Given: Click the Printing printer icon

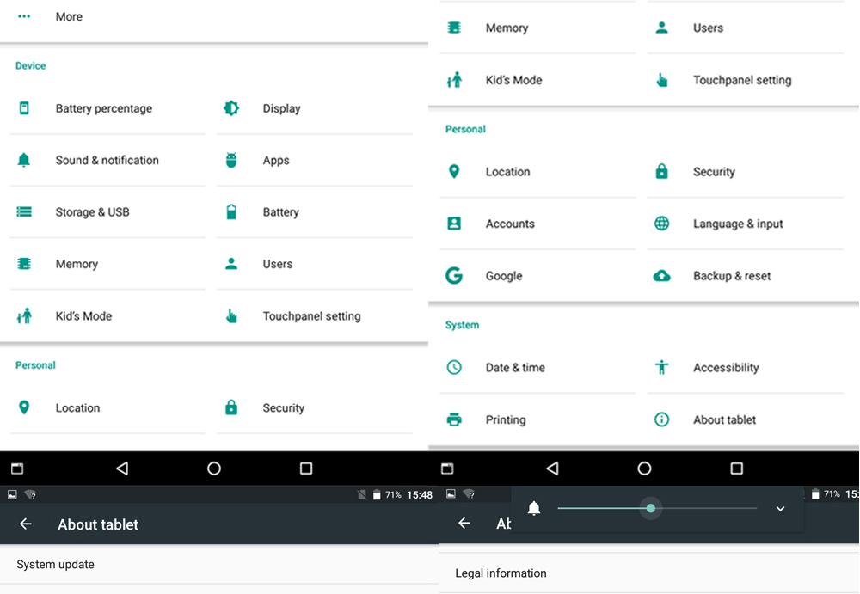Looking at the screenshot, I should coord(454,419).
